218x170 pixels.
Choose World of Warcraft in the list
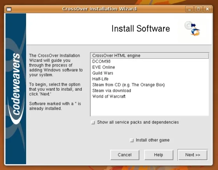(x=150, y=96)
